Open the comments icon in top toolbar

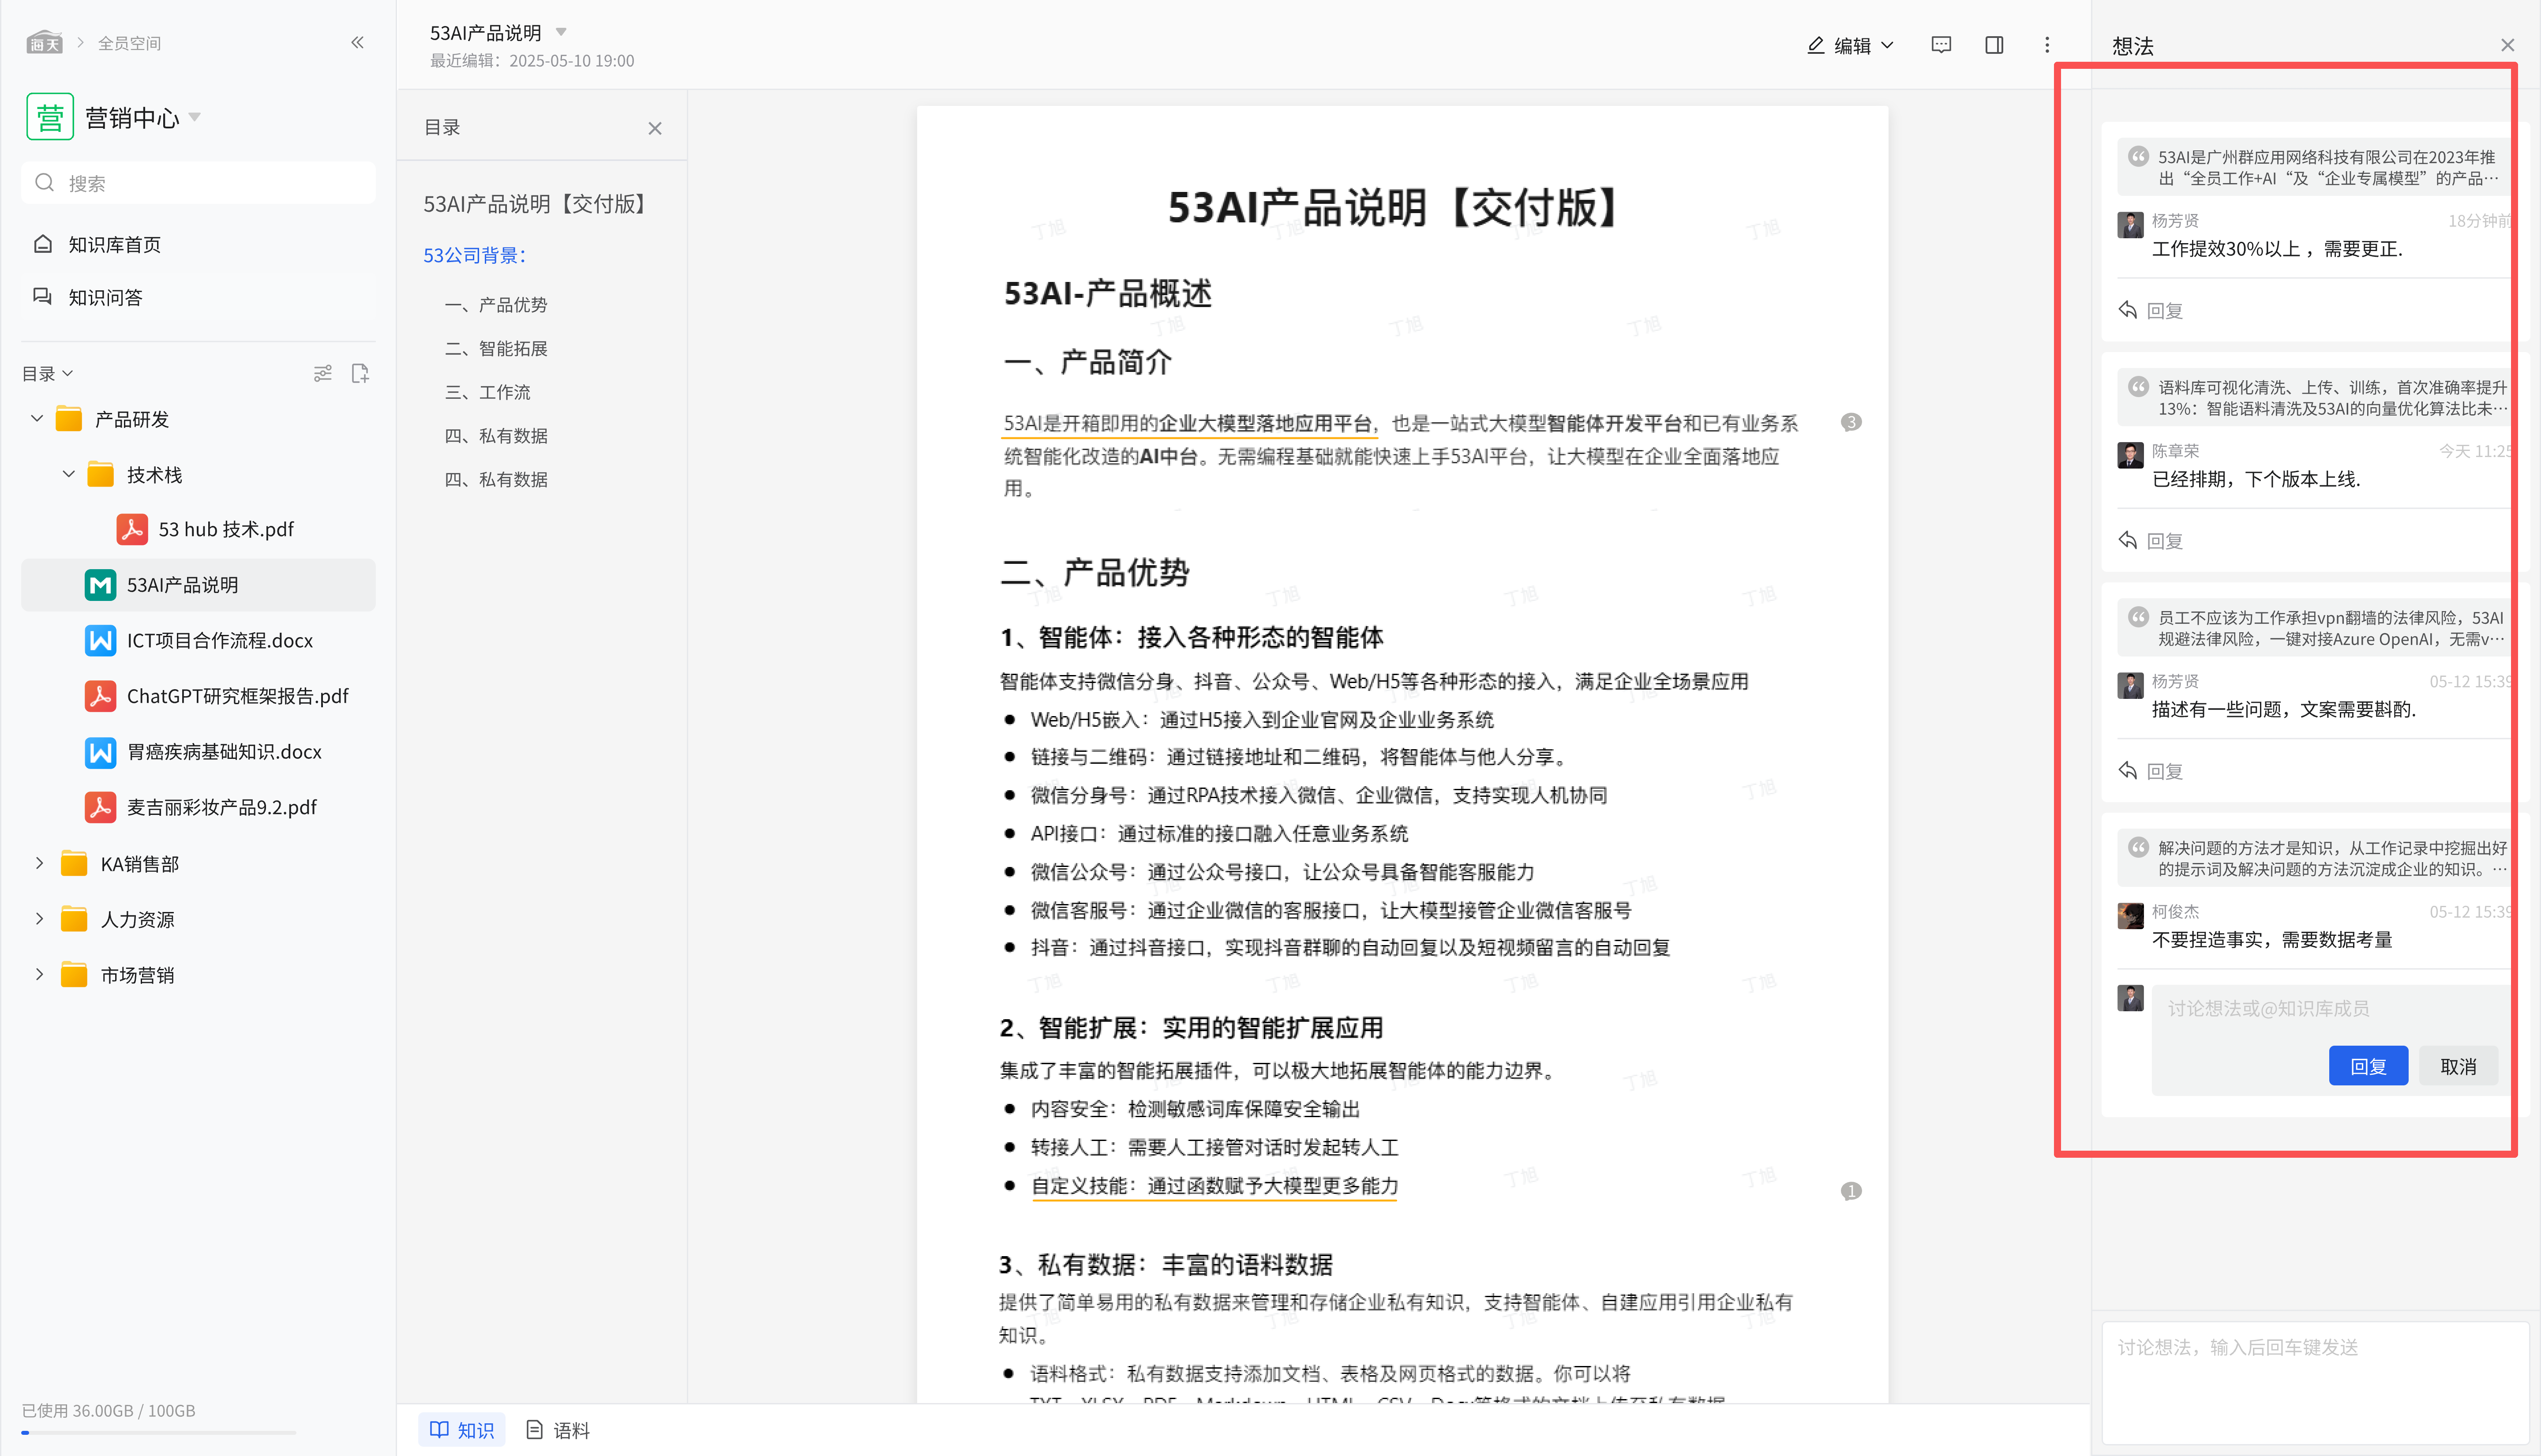(1940, 45)
